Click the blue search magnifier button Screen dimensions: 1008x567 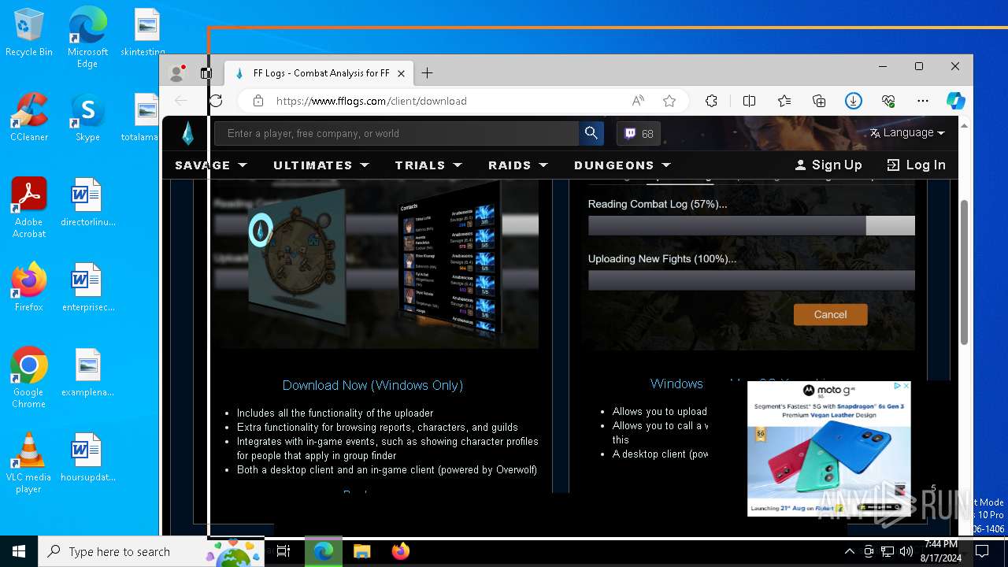click(591, 133)
